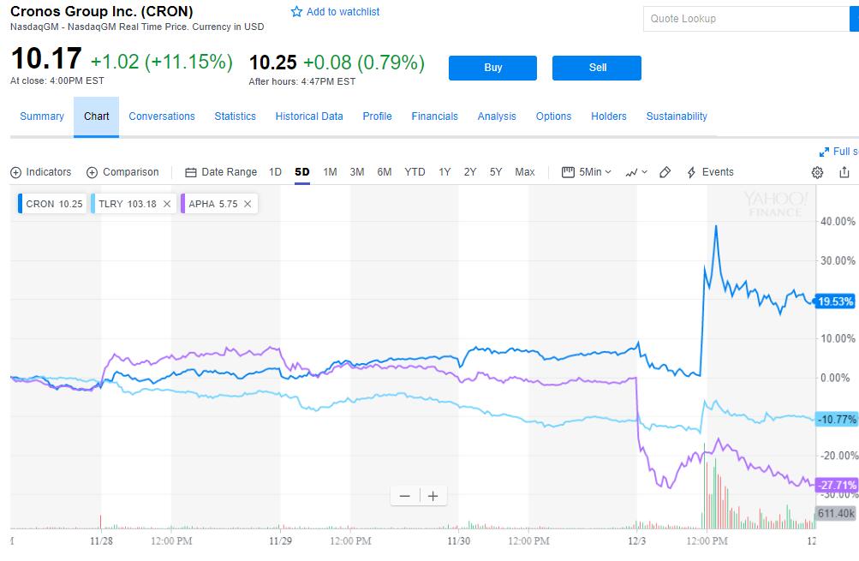Open the Statistics tab
The height and width of the screenshot is (561, 859).
click(x=235, y=116)
